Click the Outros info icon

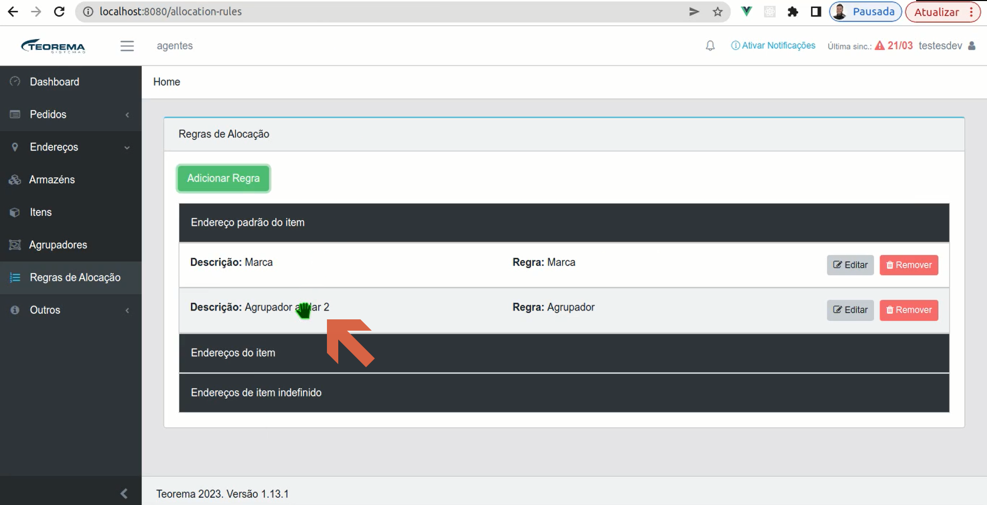[x=15, y=310]
